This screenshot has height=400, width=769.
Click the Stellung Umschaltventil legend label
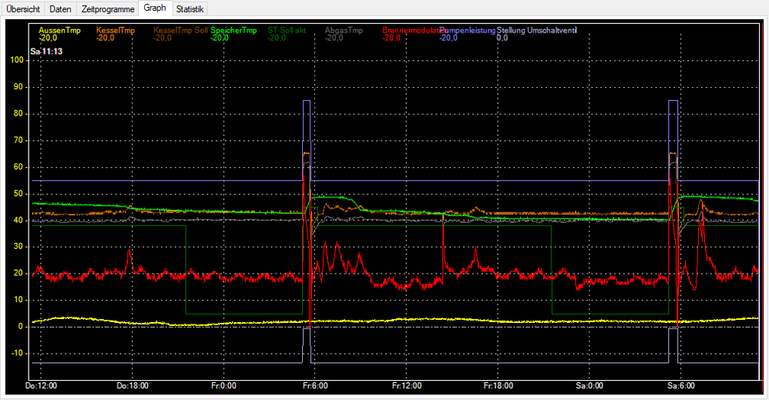coord(536,30)
